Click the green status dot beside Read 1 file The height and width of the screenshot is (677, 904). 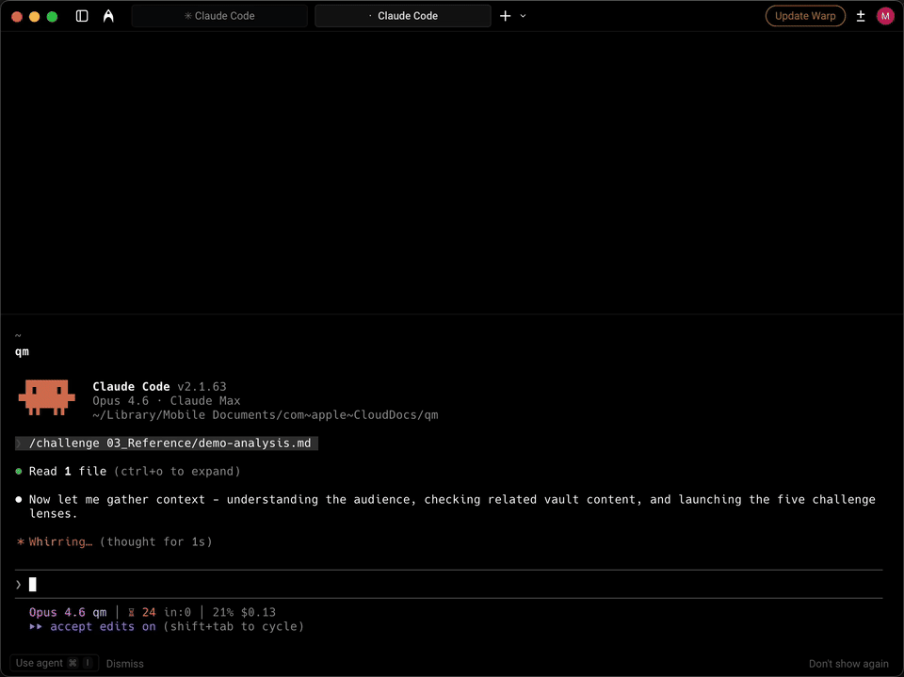tap(18, 471)
